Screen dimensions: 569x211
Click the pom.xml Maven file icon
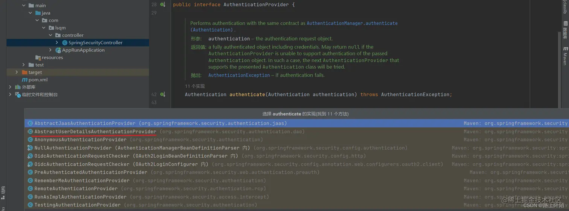[x=24, y=80]
